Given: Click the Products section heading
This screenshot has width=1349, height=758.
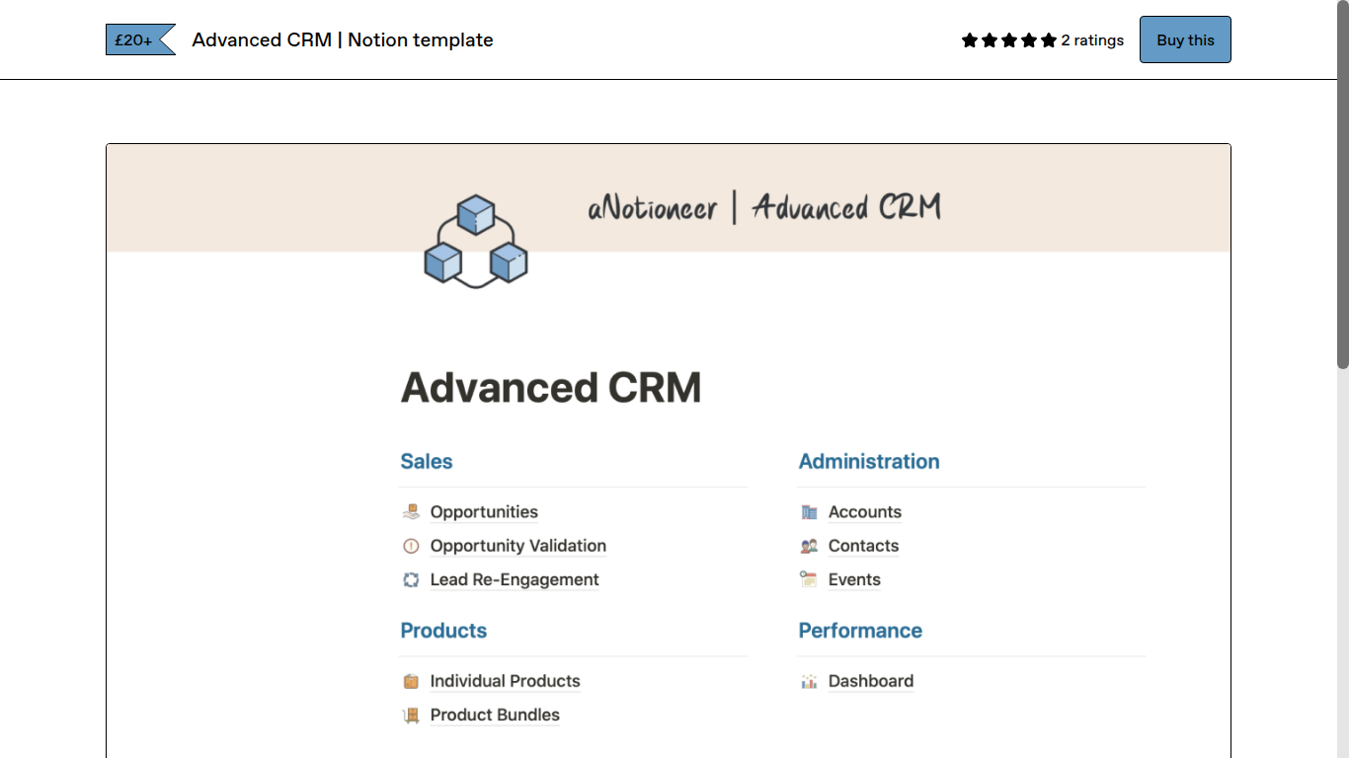Looking at the screenshot, I should coord(443,631).
